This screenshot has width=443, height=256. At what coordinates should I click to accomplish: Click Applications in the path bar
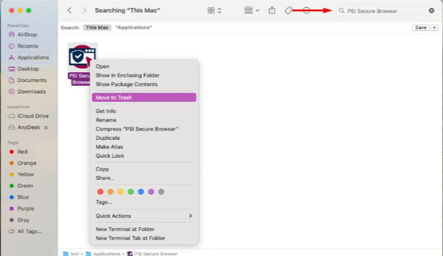(x=103, y=254)
